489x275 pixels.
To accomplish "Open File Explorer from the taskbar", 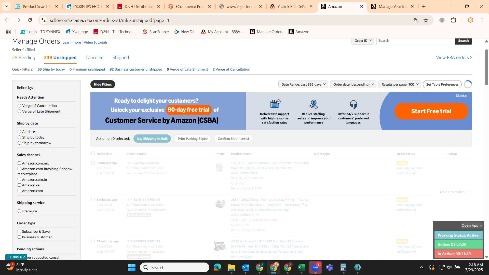I will 231,268.
